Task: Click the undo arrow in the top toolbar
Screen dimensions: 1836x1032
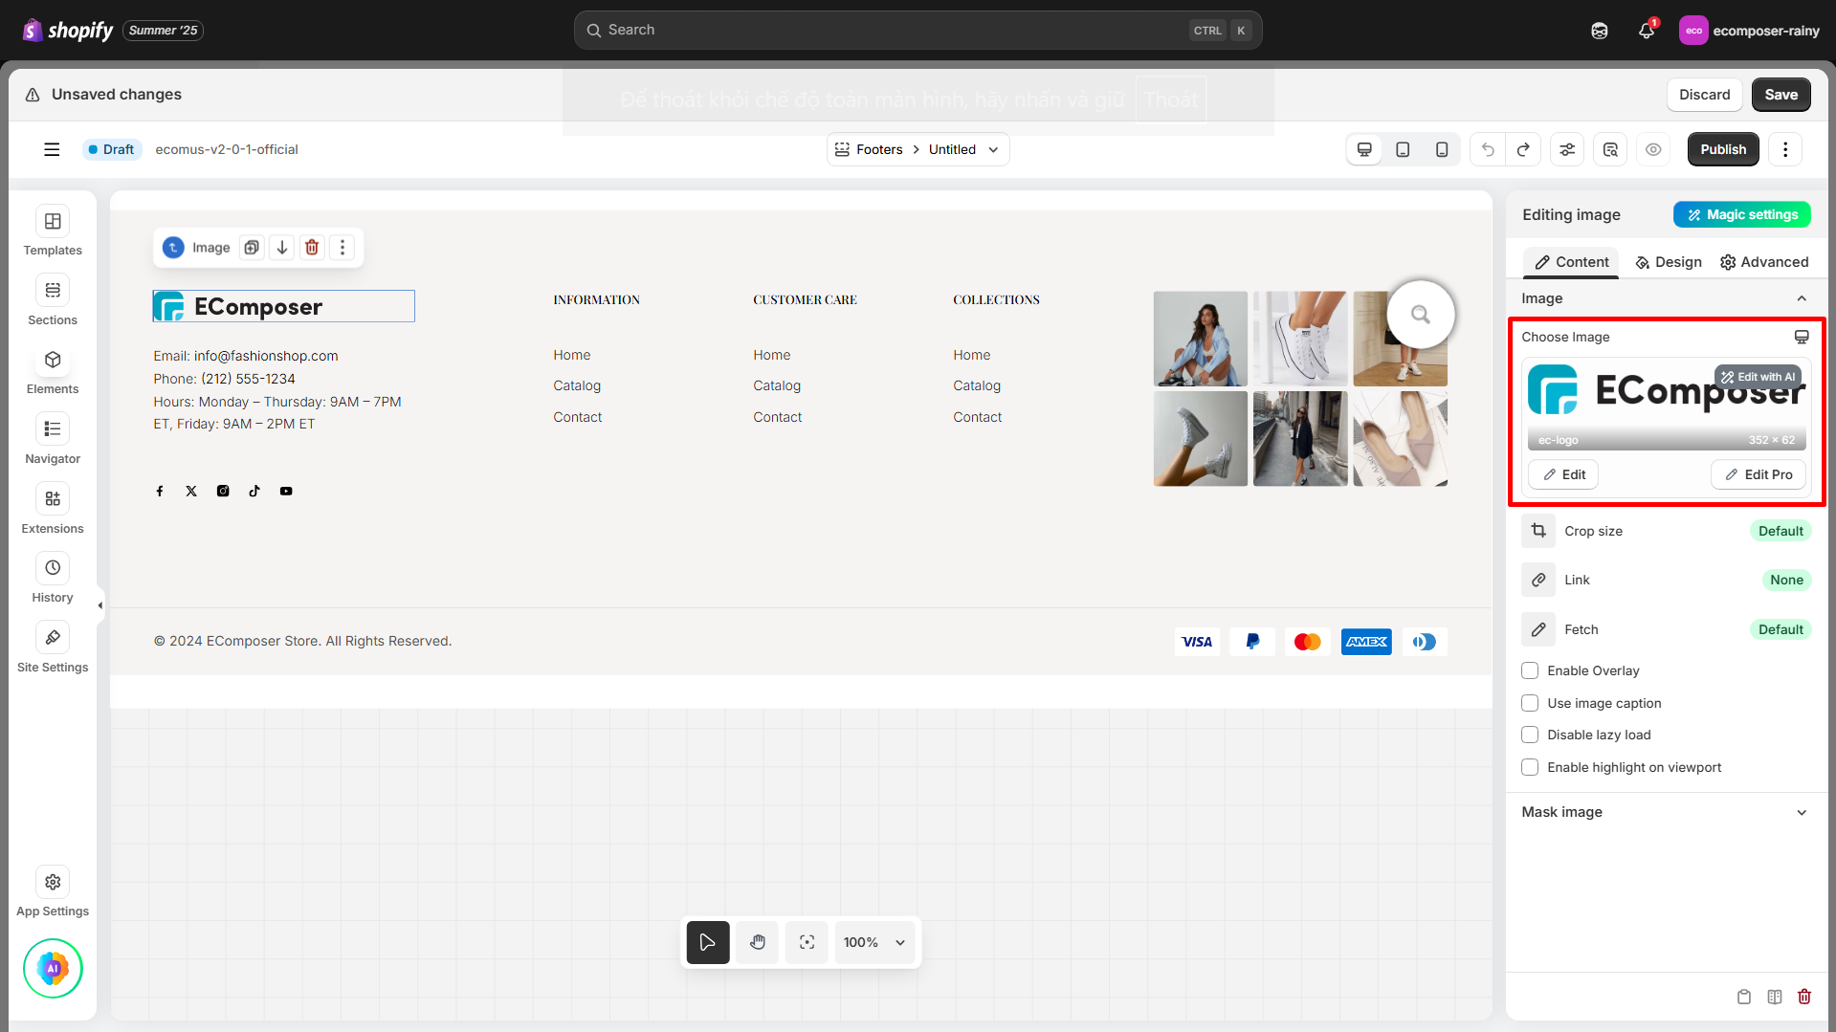Action: 1487,149
